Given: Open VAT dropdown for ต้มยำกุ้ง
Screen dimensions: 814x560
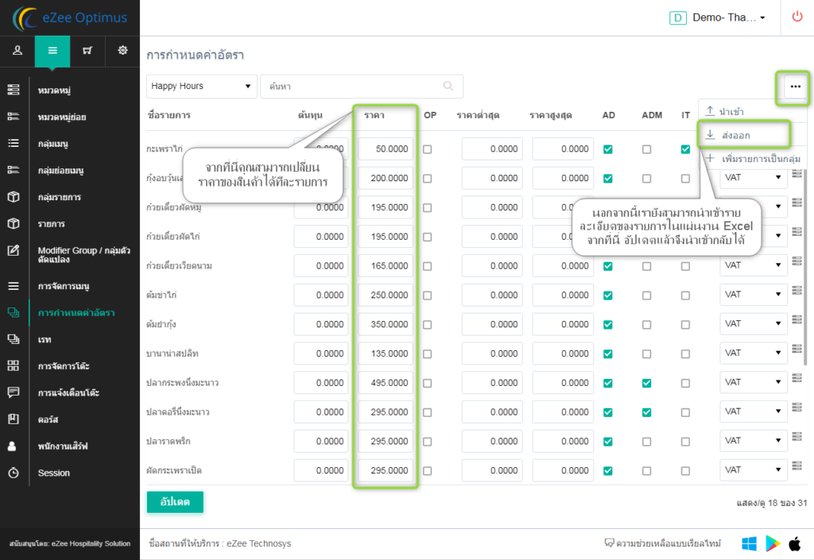Looking at the screenshot, I should pos(753,323).
